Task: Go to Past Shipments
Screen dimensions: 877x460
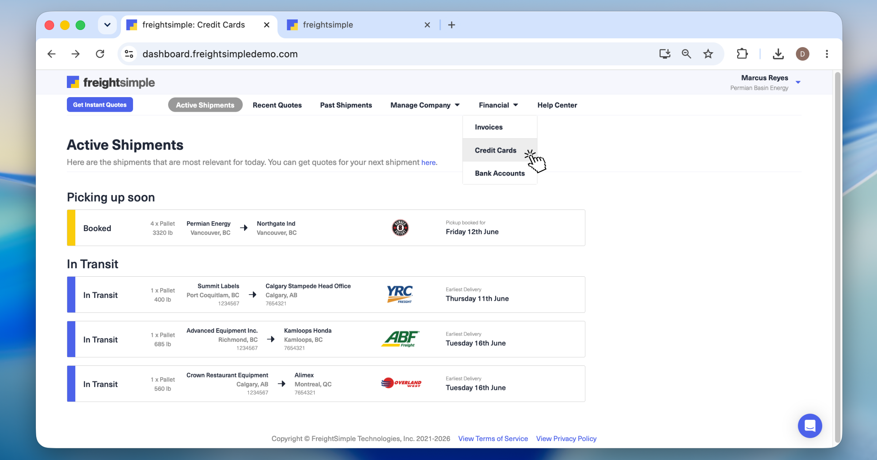Action: [346, 105]
